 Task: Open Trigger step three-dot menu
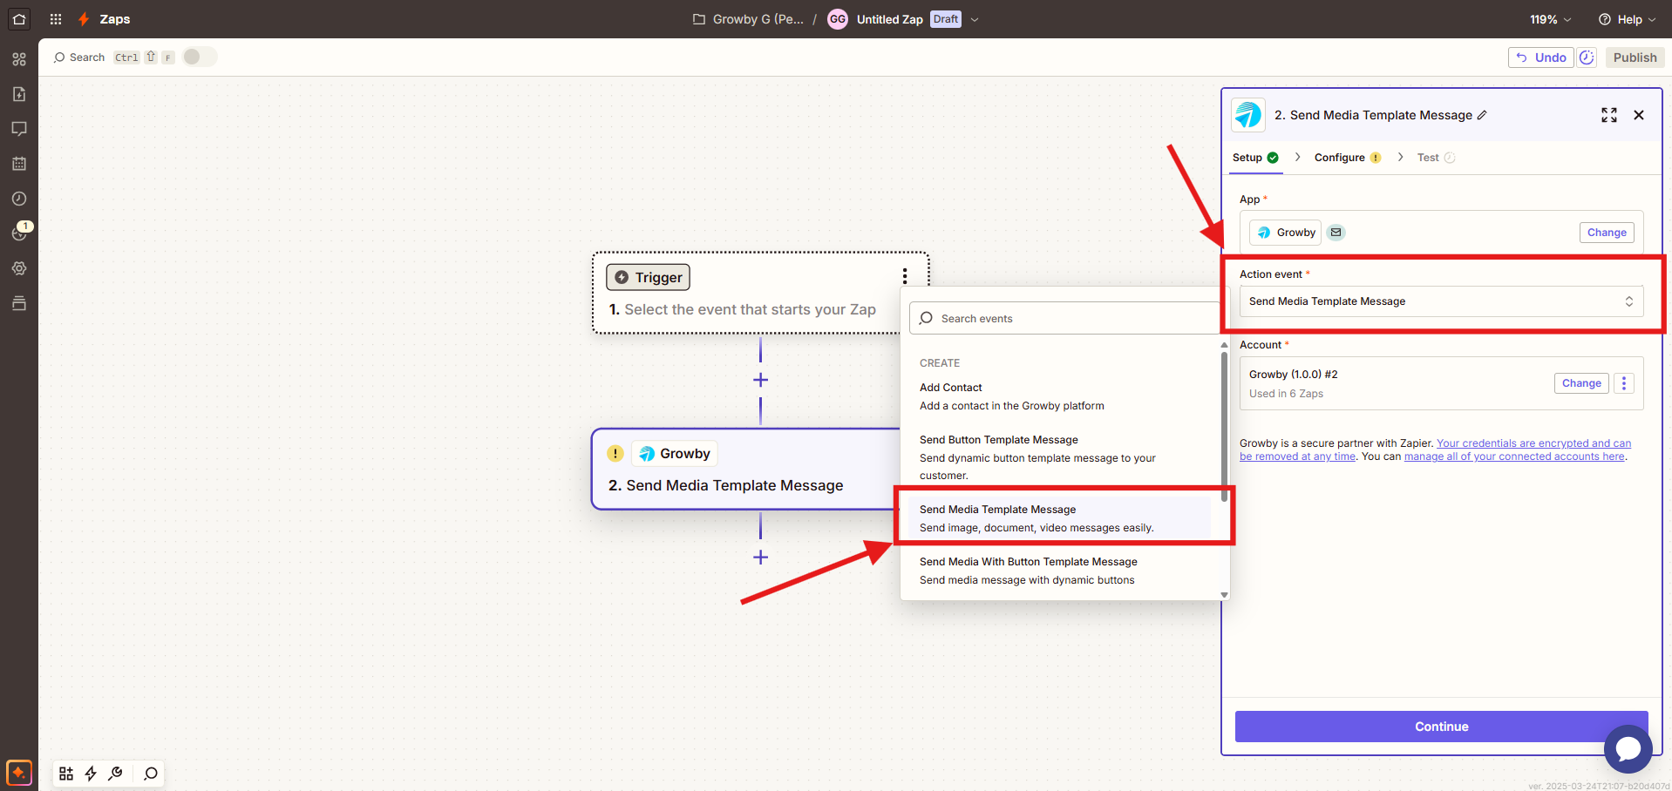point(905,276)
